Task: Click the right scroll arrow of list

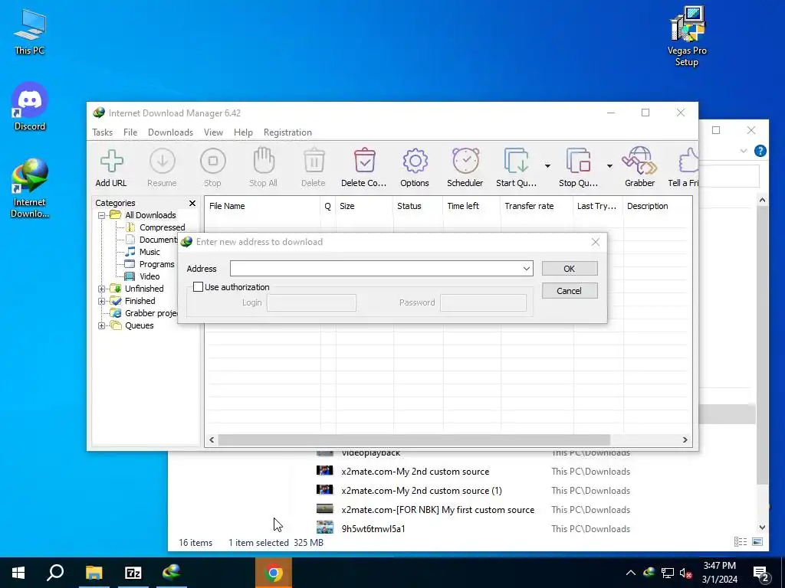Action: [x=685, y=440]
